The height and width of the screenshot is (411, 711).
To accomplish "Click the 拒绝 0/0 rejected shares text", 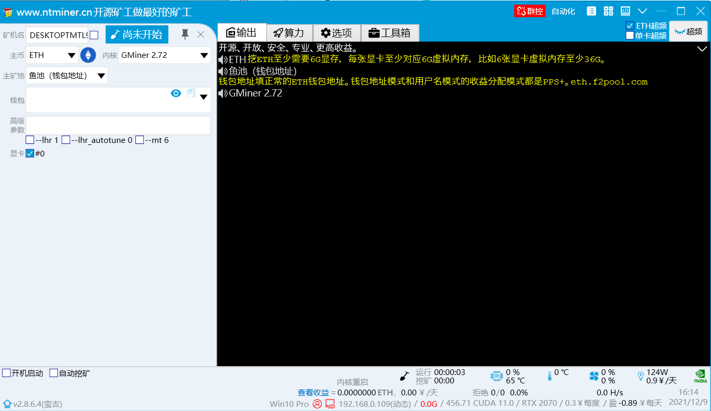I will tap(489, 392).
